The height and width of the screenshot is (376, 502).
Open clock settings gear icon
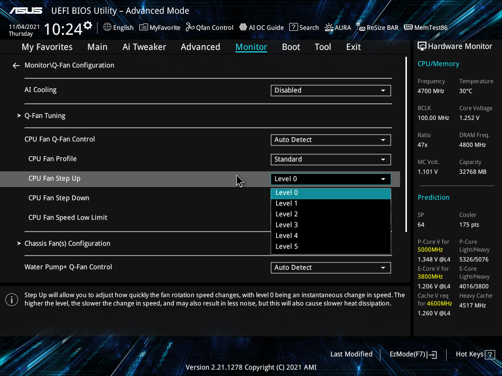tap(88, 25)
